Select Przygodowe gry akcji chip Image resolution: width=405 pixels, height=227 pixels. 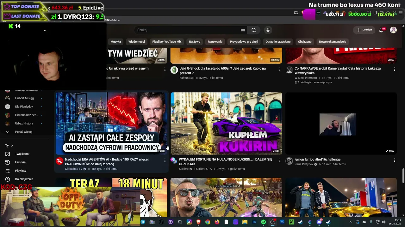coord(244,42)
